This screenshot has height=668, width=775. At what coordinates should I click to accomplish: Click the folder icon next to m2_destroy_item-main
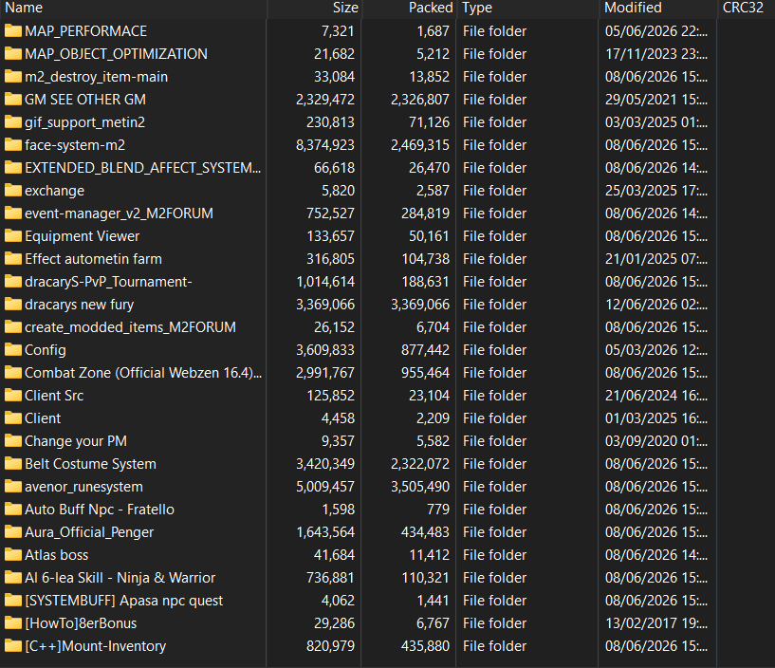coord(13,77)
